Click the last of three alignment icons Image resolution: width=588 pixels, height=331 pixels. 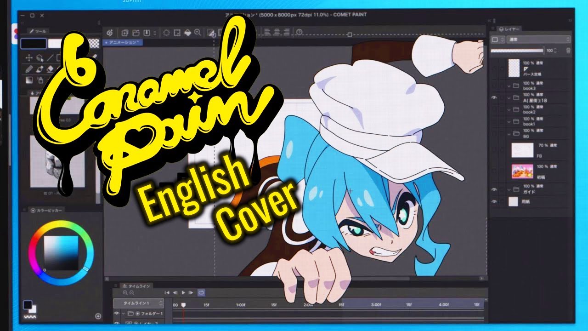pos(287,32)
